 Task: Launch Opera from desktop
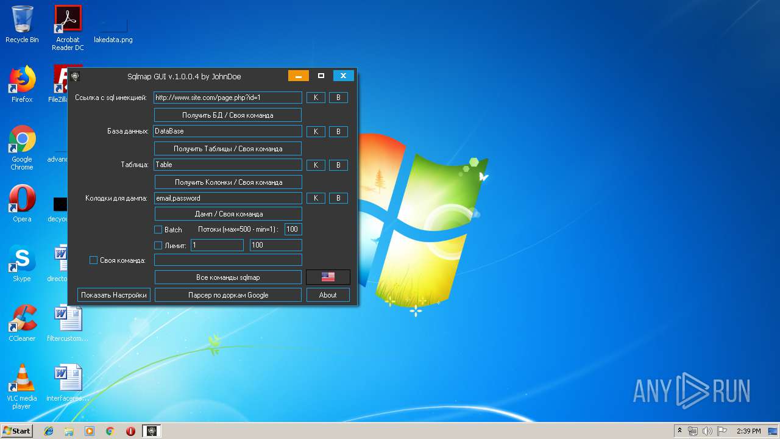coord(22,204)
